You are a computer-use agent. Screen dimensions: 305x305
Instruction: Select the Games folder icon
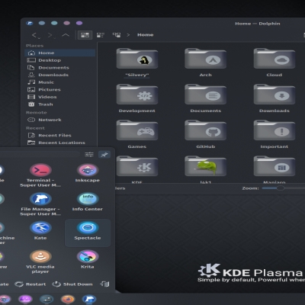tap(137, 130)
